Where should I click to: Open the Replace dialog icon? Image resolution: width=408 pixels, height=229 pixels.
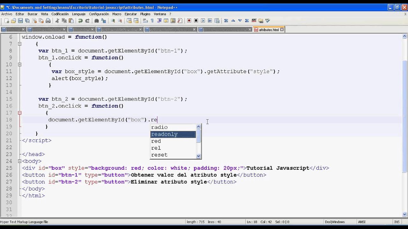tap(104, 21)
